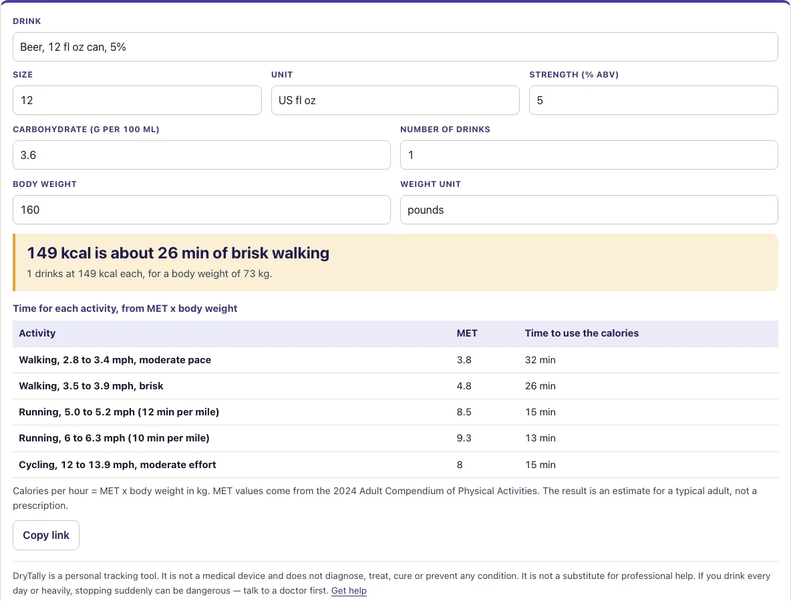The image size is (791, 601).
Task: Click the headline "149 kcal is about 26 min of brisk walking"
Action: point(178,252)
